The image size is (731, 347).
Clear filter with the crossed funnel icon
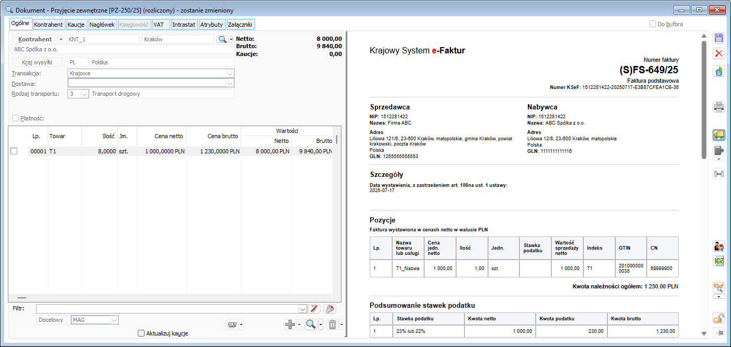tap(314, 309)
